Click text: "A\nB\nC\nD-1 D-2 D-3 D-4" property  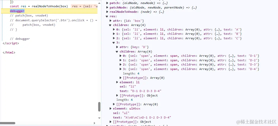(x=142, y=117)
